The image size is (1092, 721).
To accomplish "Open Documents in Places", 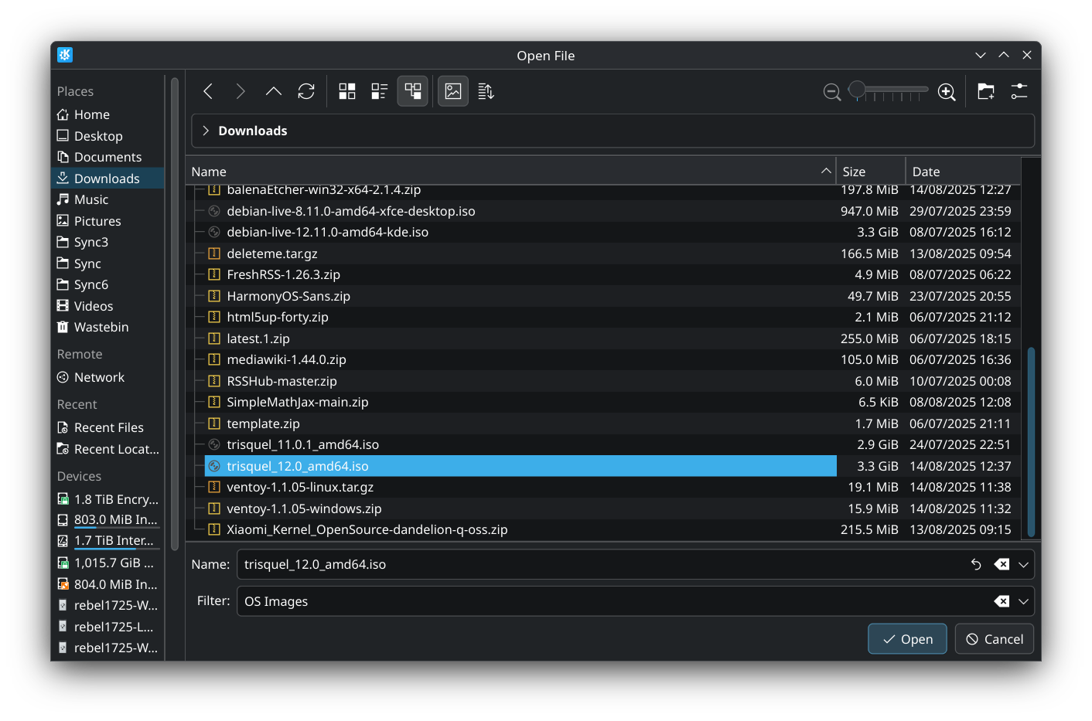I will click(107, 157).
